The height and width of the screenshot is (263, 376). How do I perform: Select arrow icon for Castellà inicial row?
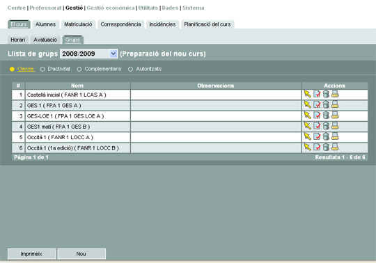pyautogui.click(x=308, y=94)
